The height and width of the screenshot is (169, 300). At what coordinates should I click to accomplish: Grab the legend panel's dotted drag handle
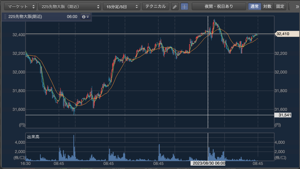pos(5,17)
